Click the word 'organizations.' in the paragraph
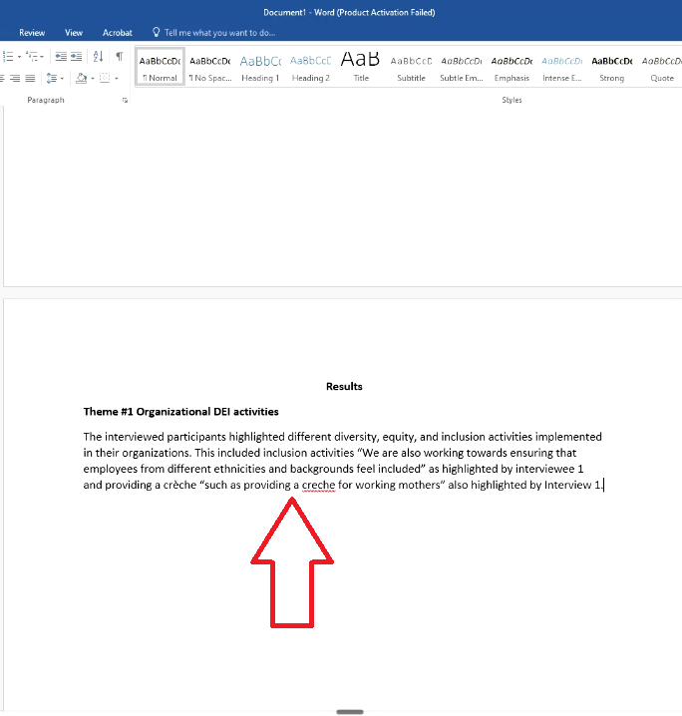This screenshot has width=682, height=716. point(157,453)
